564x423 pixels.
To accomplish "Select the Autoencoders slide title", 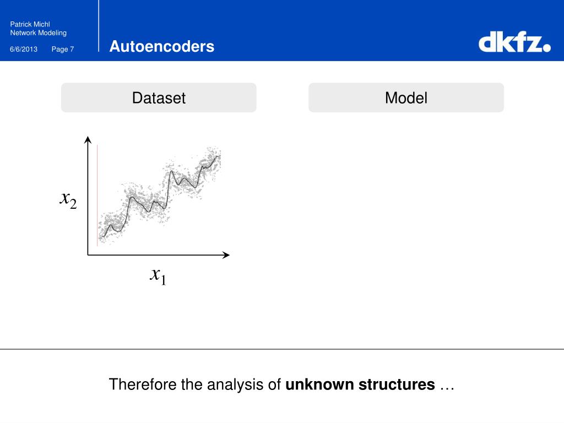I will (161, 46).
